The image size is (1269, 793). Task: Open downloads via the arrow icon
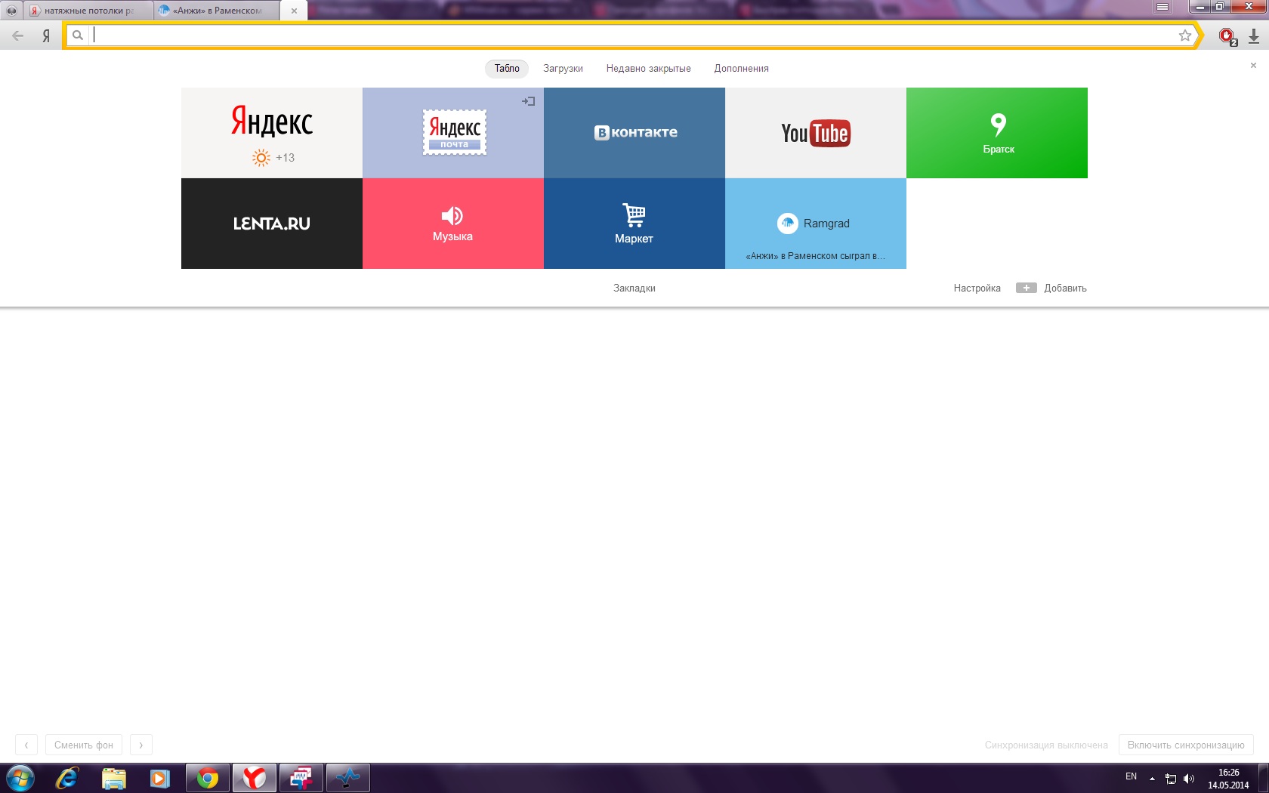pyautogui.click(x=1254, y=36)
